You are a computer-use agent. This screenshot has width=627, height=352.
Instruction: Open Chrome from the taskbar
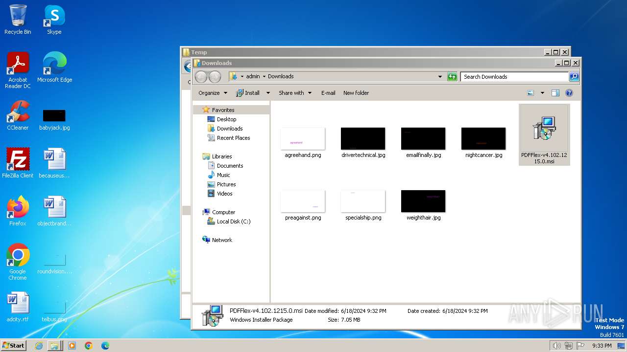coord(89,346)
